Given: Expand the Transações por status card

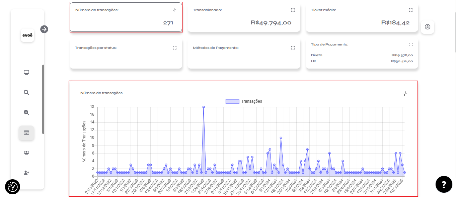Looking at the screenshot, I should [x=174, y=48].
